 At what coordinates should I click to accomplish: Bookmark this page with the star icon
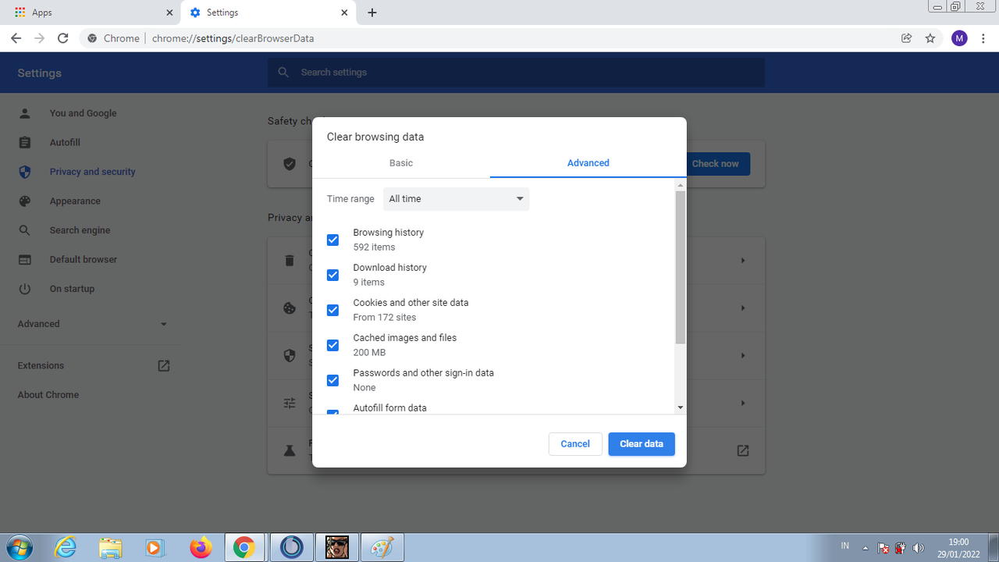[930, 38]
